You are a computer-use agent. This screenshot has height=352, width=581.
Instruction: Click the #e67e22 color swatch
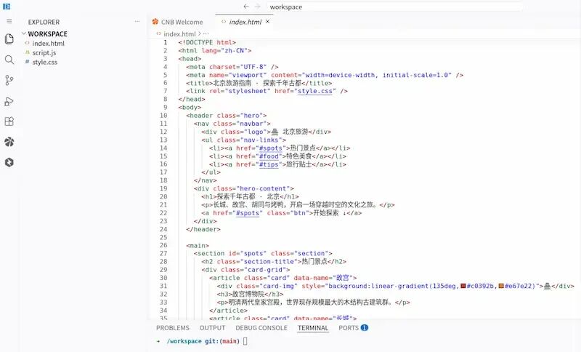coord(501,286)
